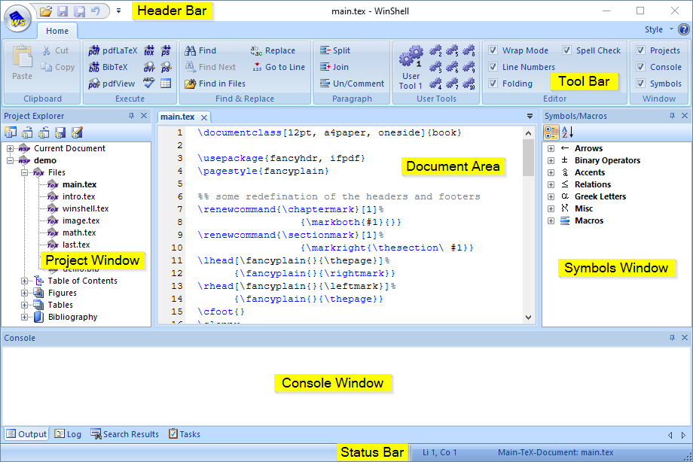The width and height of the screenshot is (693, 462).
Task: Click the Un/Comment button
Action: tap(352, 83)
